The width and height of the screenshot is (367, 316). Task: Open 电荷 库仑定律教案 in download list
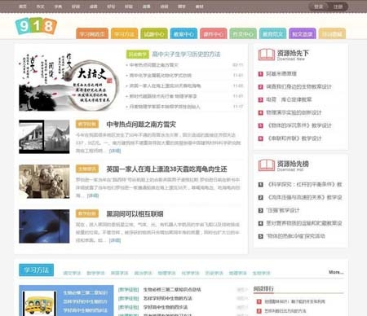[x=289, y=99]
